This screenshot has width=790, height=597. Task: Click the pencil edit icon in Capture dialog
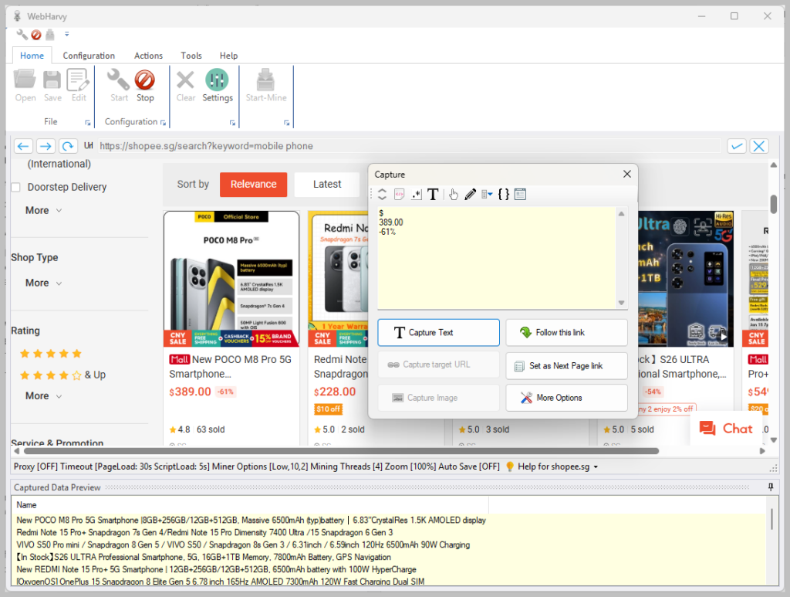pyautogui.click(x=471, y=194)
